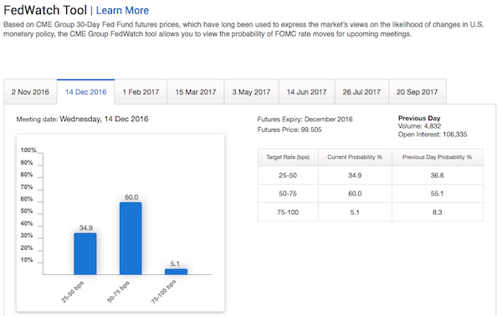
Task: Select the 20 Sep 2017 tab
Action: coord(417,92)
